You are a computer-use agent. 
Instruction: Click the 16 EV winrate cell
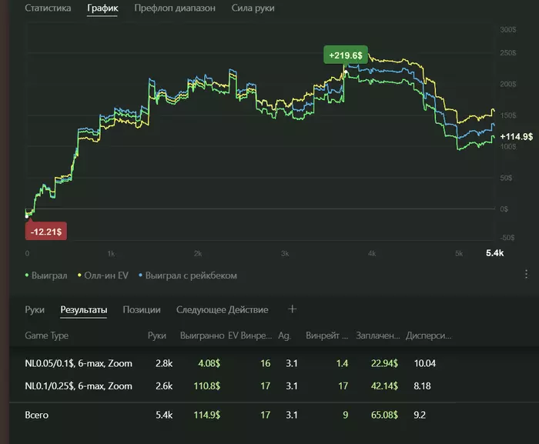266,363
